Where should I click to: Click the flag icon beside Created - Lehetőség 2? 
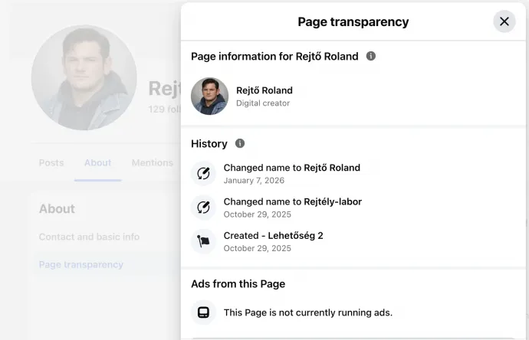[203, 241]
